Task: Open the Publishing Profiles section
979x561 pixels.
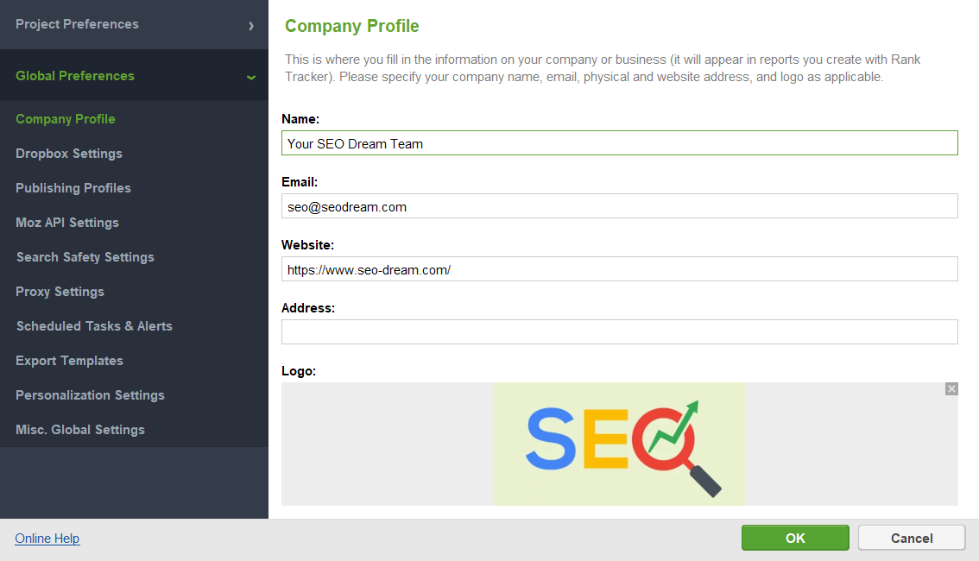Action: coord(73,187)
